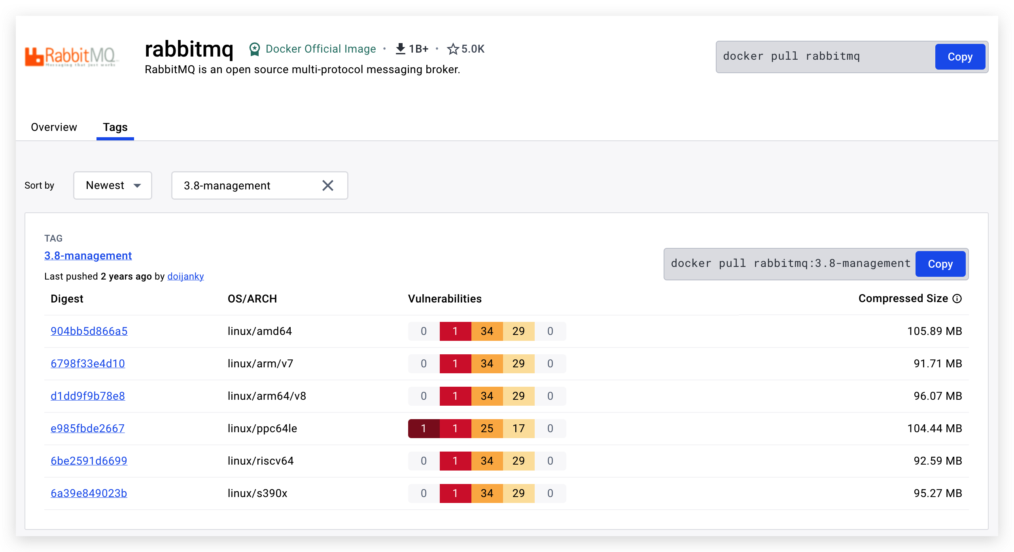This screenshot has width=1014, height=552.
Task: Click the tag filter input containing 3.8-management
Action: [x=259, y=185]
